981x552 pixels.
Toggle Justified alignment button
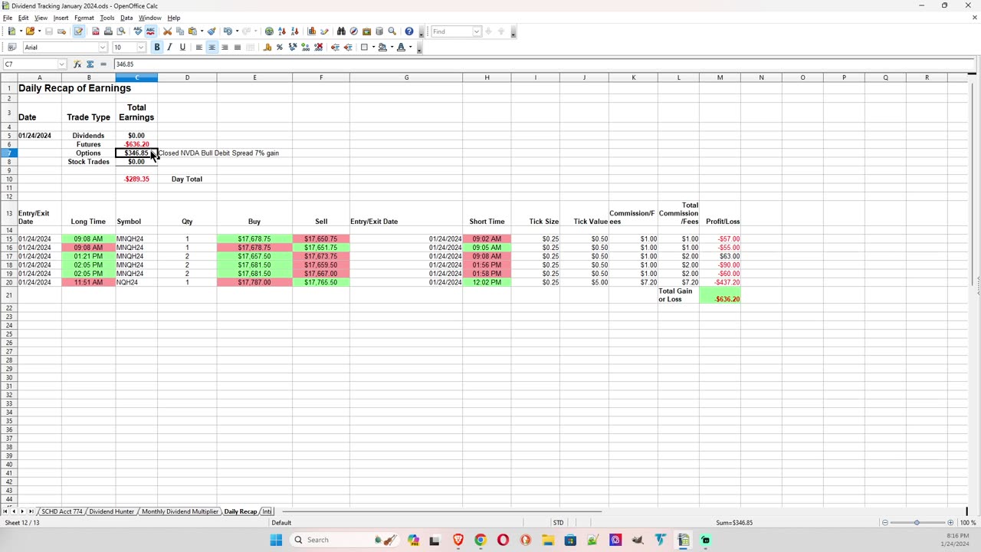click(238, 48)
